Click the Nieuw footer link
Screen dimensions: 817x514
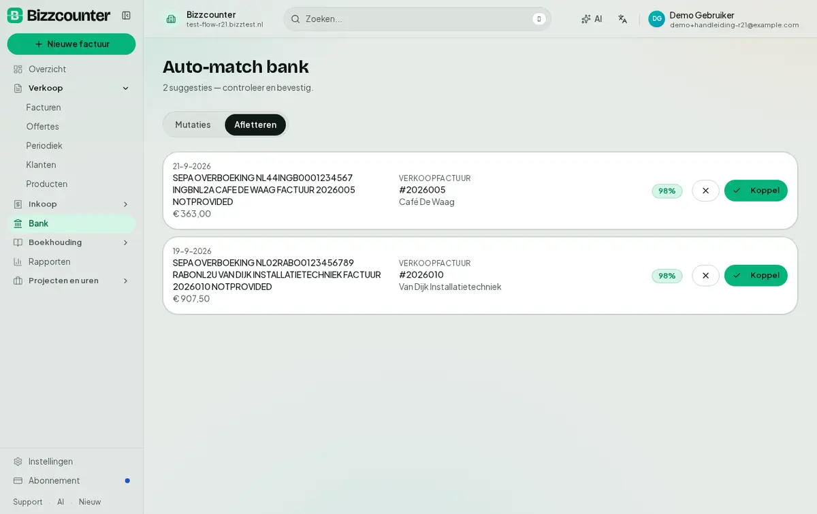90,502
